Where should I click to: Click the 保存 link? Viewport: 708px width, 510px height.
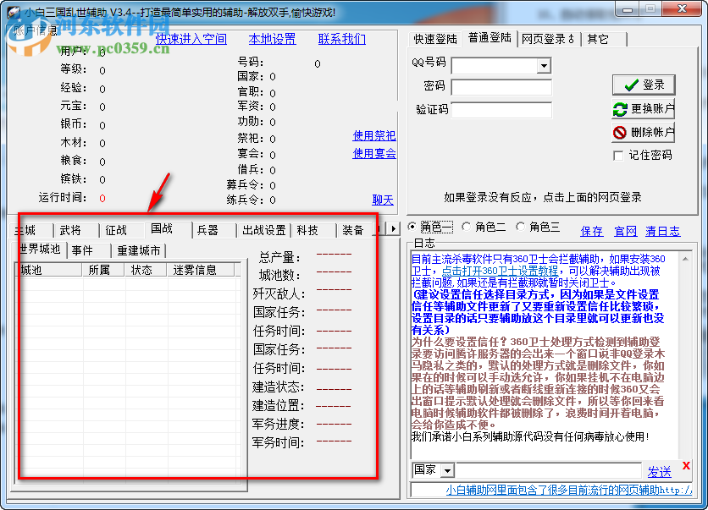tap(591, 232)
